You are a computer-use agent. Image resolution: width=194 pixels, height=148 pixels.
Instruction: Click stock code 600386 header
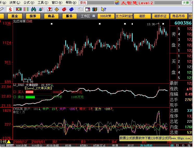tap(183, 23)
